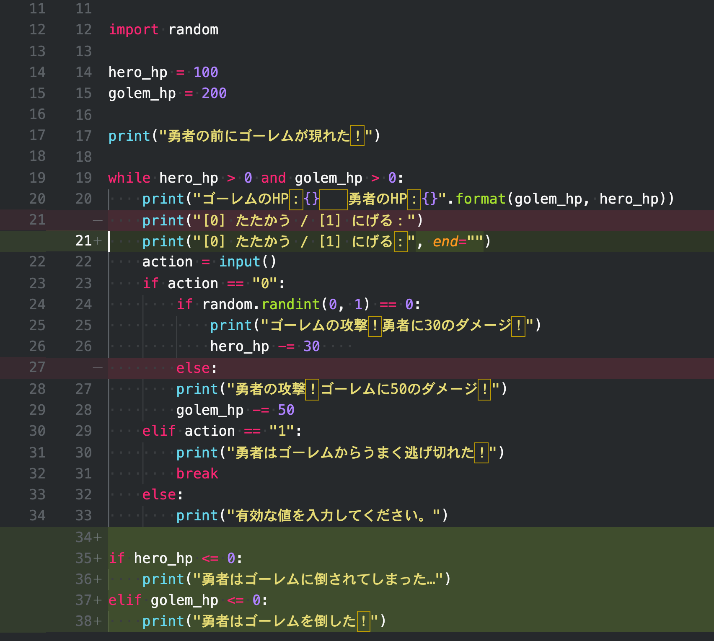Image resolution: width=714 pixels, height=641 pixels.
Task: Click the "else:" above the 有効な値 print line
Action: 163,494
